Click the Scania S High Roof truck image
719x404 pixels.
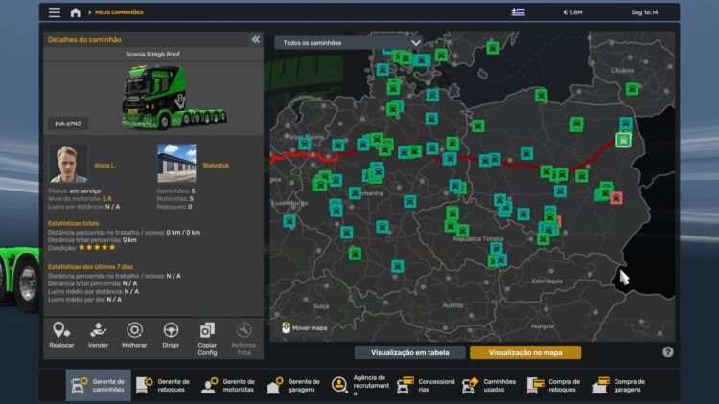click(174, 98)
